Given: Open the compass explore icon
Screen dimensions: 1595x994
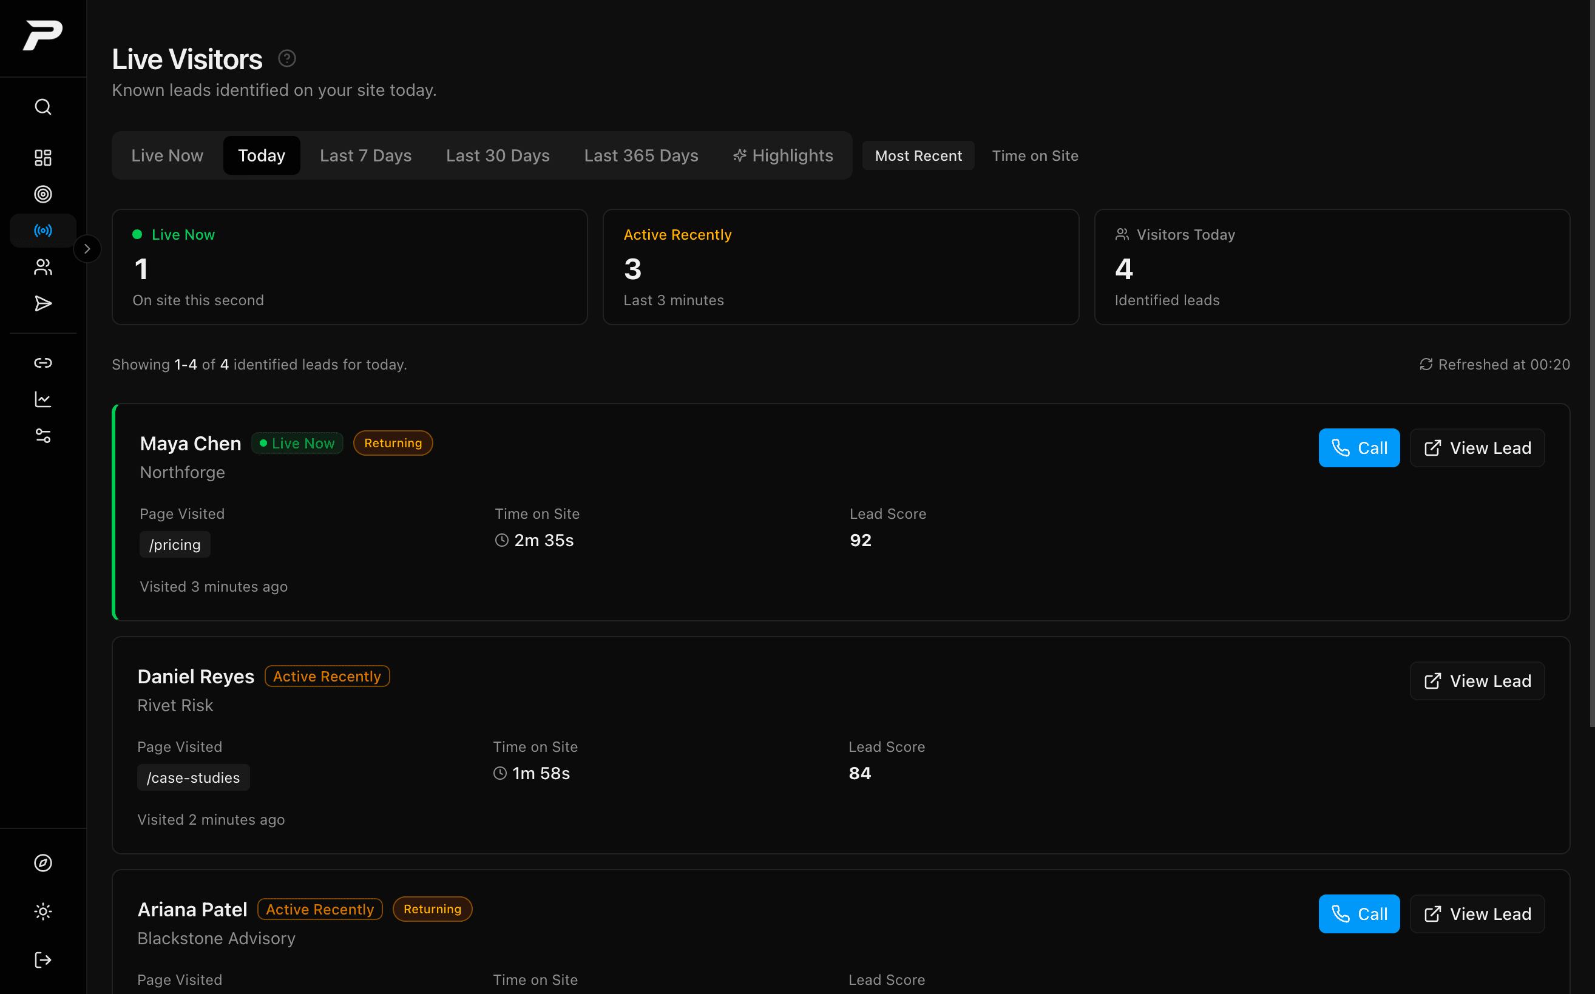Looking at the screenshot, I should (x=42, y=862).
